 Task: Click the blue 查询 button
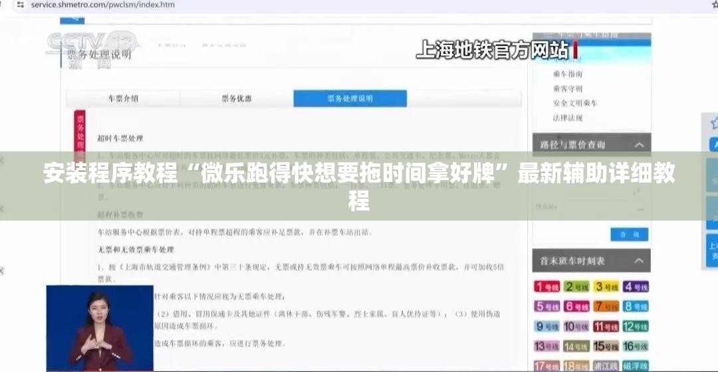pos(629,234)
